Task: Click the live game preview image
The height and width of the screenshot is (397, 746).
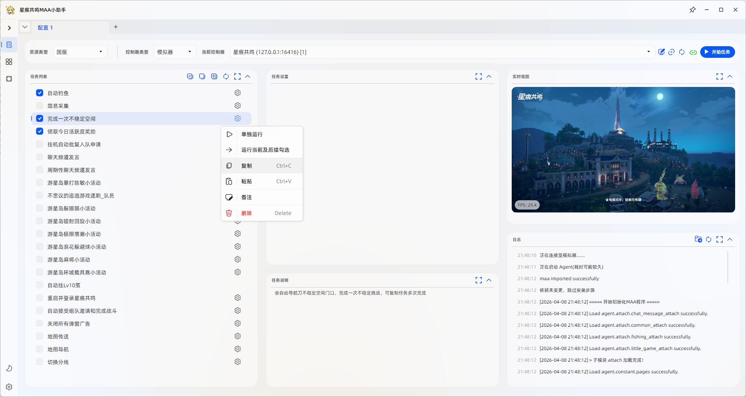Action: (x=623, y=149)
